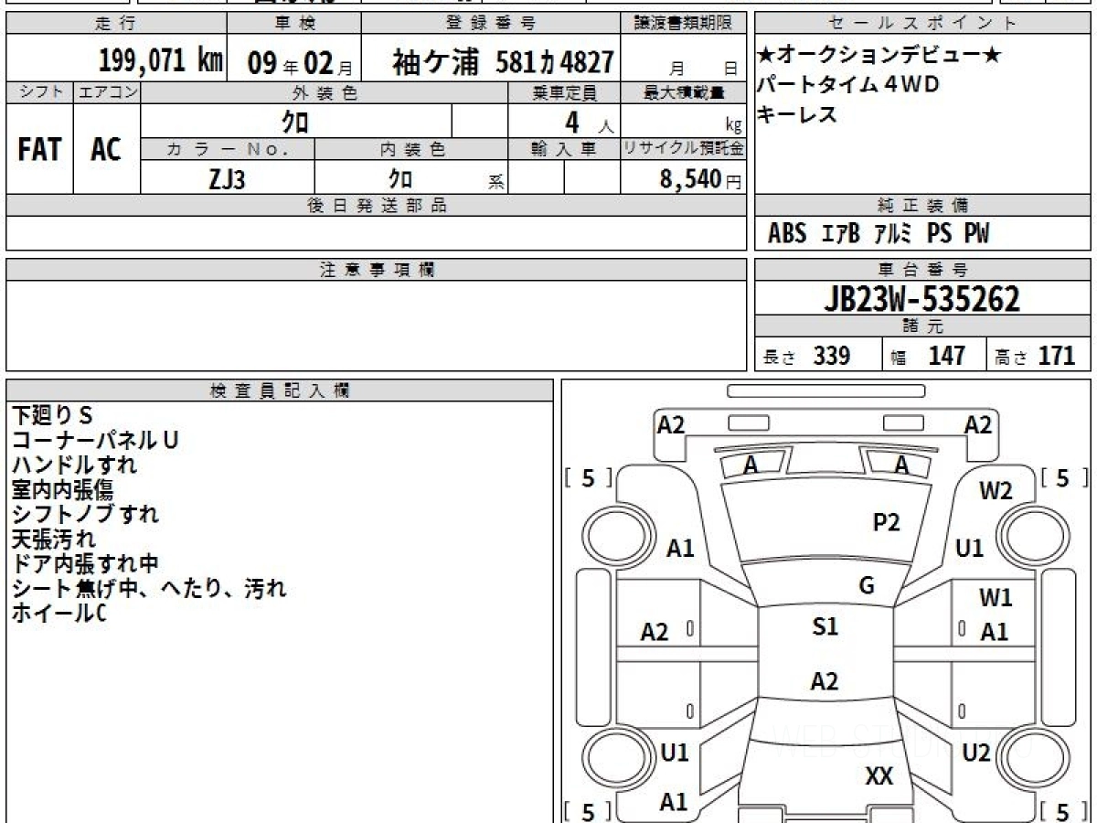Image resolution: width=1097 pixels, height=823 pixels.
Task: Select the 最大積載量 header
Action: point(684,92)
